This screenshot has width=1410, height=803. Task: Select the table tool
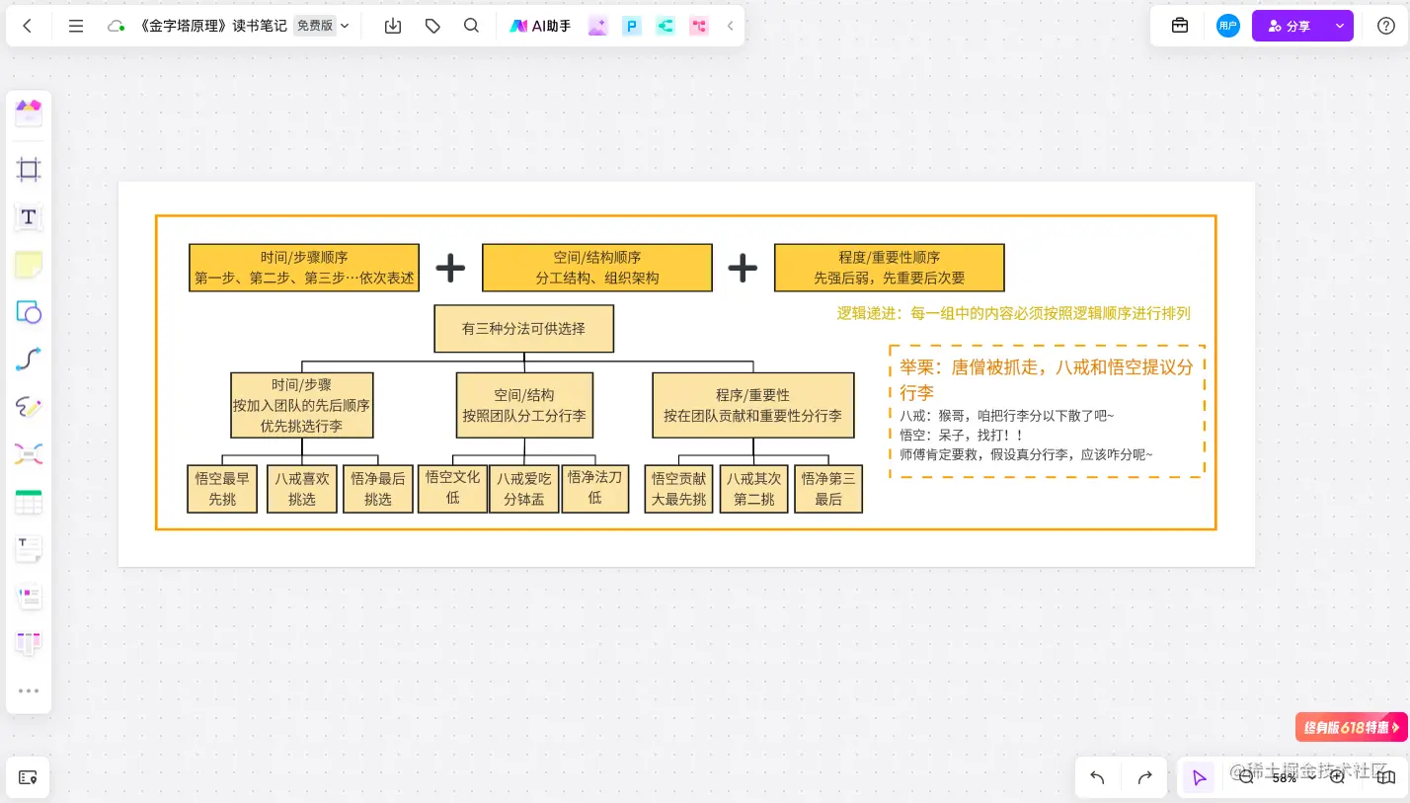[29, 502]
